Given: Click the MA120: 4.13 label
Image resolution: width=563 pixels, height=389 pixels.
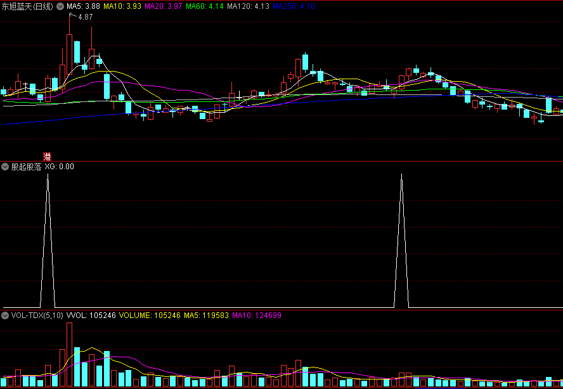Looking at the screenshot, I should click(x=248, y=6).
